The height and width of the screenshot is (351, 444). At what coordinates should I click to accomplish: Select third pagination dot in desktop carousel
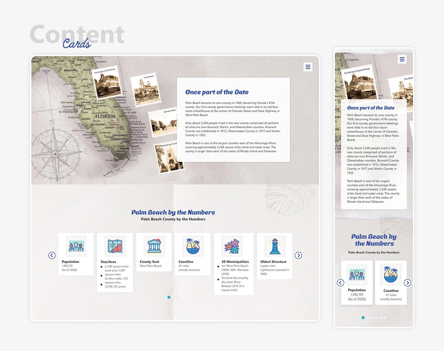point(177,297)
